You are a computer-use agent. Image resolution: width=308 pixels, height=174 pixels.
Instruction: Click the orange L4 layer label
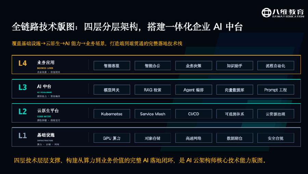(23, 63)
